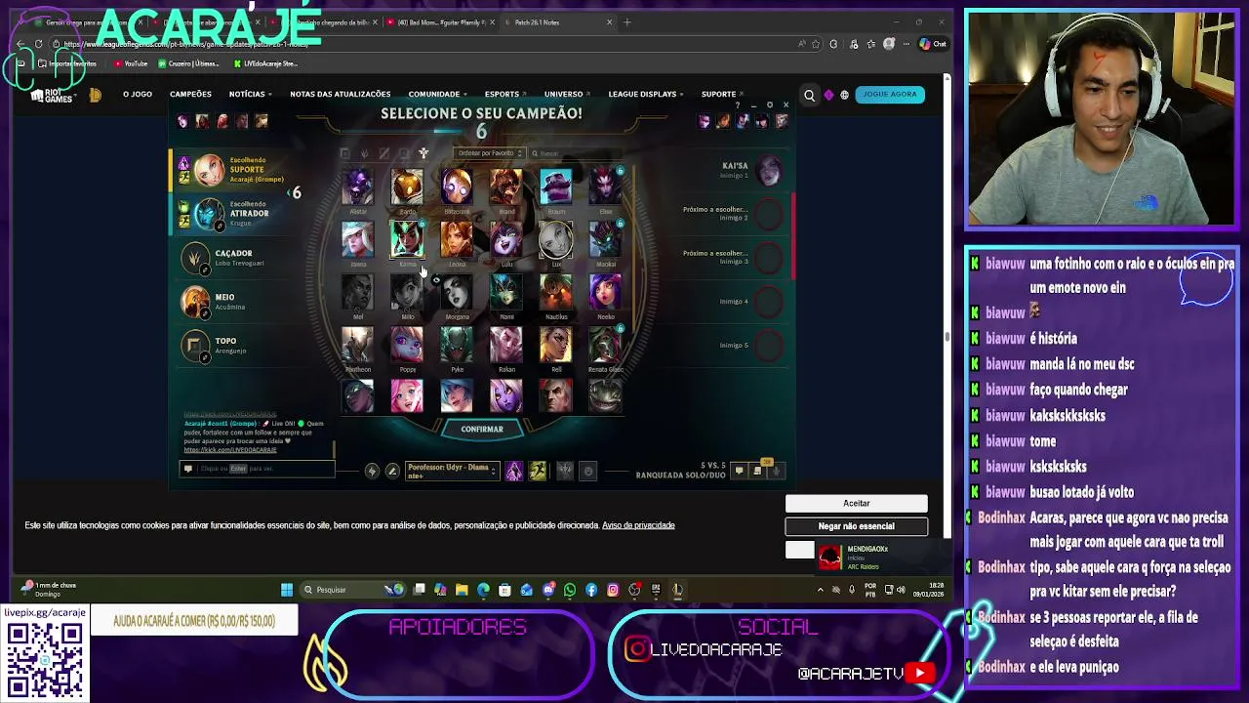Viewport: 1249px width, 703px height.
Task: Open the first summoner spell slot
Action: [514, 471]
